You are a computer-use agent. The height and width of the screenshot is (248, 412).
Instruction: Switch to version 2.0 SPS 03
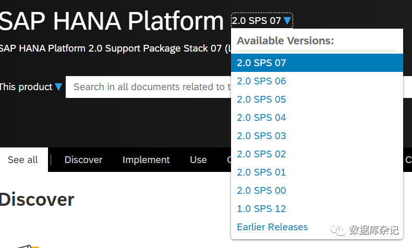click(x=261, y=136)
